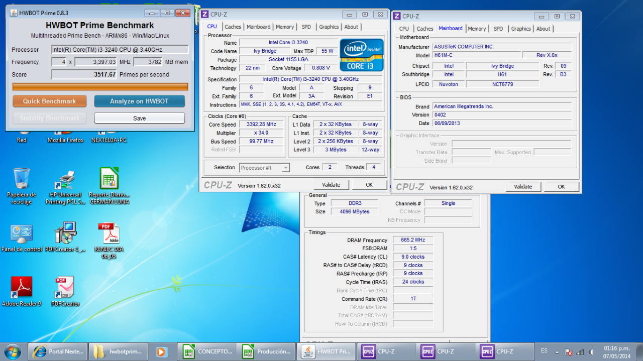
Task: Select the Mozilla Firefox desktop label
Action: (65, 140)
